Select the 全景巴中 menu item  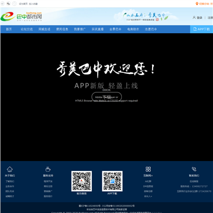pyautogui.click(x=115, y=29)
